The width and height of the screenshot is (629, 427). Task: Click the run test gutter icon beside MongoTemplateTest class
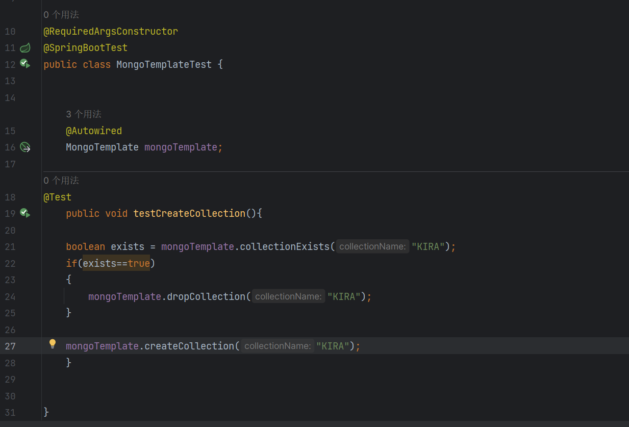pyautogui.click(x=24, y=64)
